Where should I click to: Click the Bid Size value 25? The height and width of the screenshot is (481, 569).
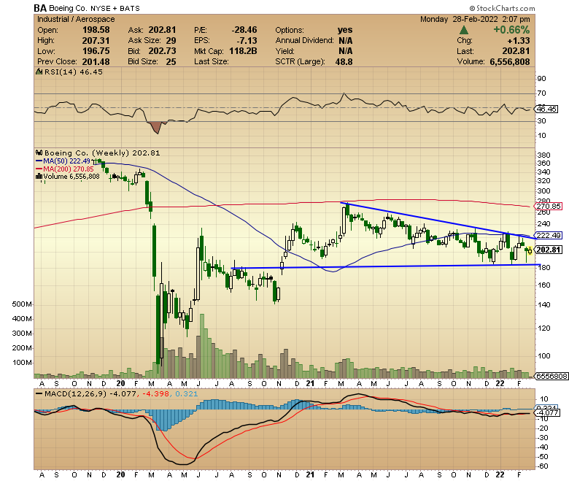coord(171,61)
